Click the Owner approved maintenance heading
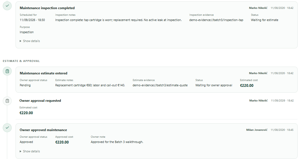The height and width of the screenshot is (159, 304). point(43,130)
